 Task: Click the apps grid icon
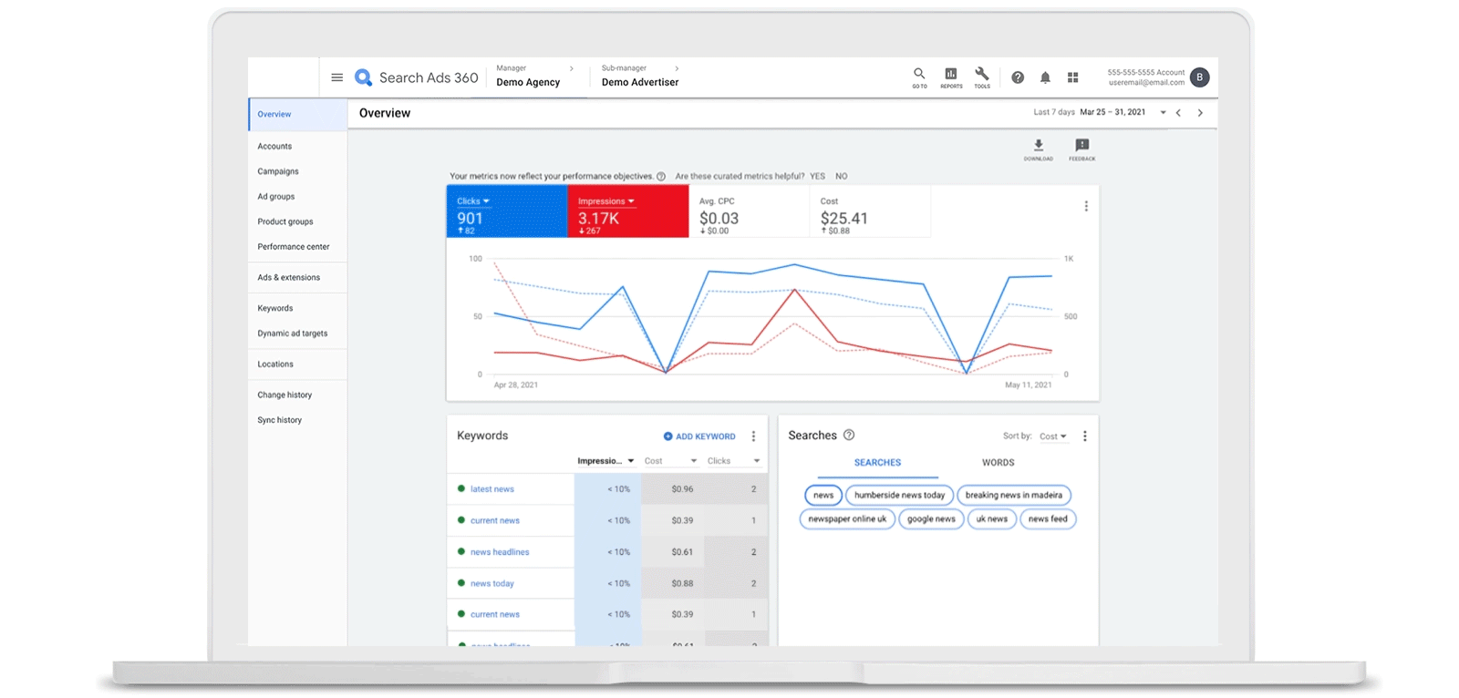[1073, 77]
